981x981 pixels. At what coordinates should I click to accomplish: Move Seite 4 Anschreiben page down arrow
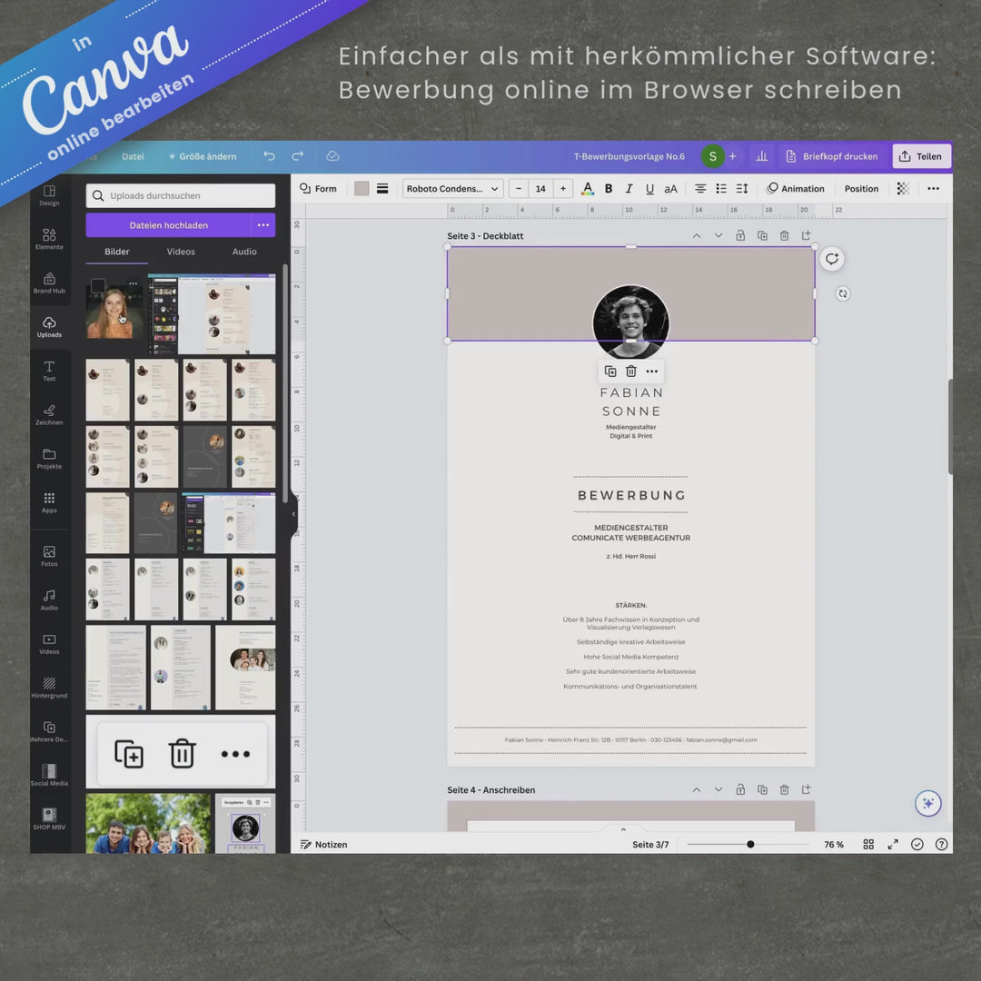pyautogui.click(x=718, y=789)
